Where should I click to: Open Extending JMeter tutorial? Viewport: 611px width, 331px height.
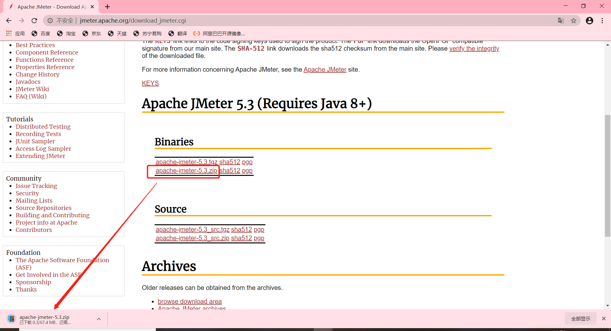click(x=40, y=156)
